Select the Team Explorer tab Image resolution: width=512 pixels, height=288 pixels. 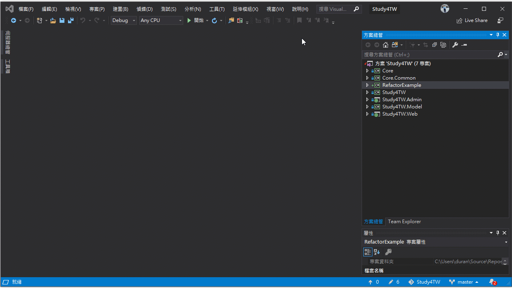404,221
